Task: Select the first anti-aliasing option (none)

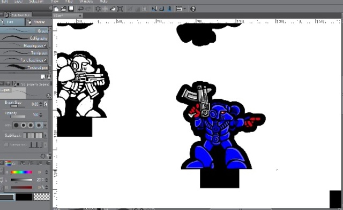Action: click(x=17, y=125)
